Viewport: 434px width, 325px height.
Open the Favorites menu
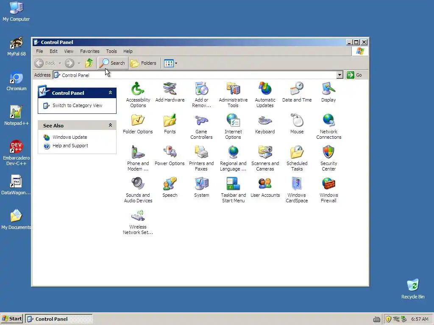90,51
